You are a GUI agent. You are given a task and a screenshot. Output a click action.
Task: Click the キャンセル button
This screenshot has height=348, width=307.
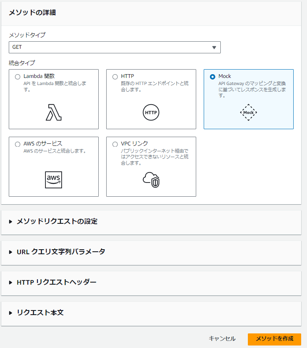pos(222,339)
